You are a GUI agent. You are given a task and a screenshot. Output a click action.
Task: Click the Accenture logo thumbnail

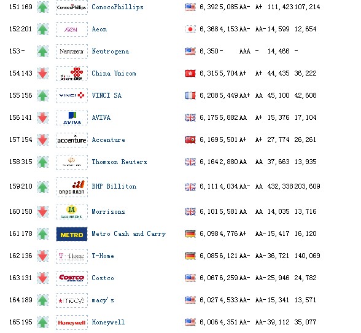point(72,140)
